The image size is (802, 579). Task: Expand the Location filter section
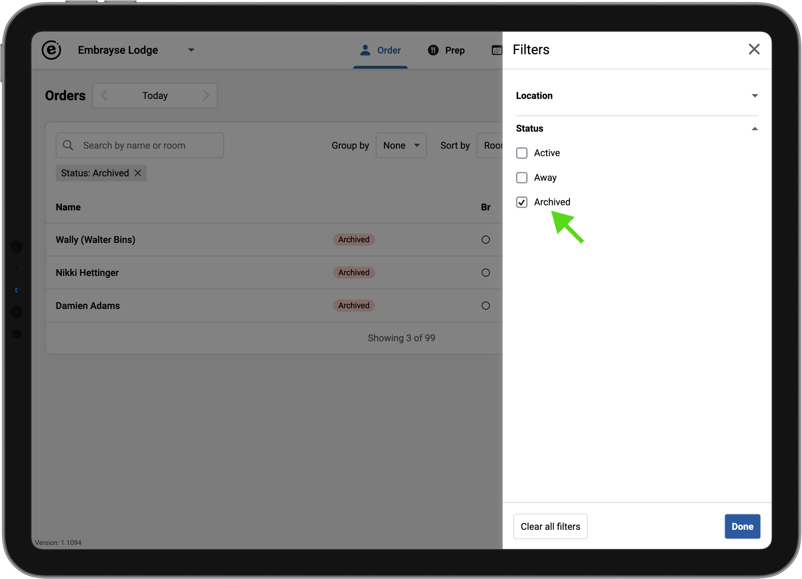tap(754, 96)
